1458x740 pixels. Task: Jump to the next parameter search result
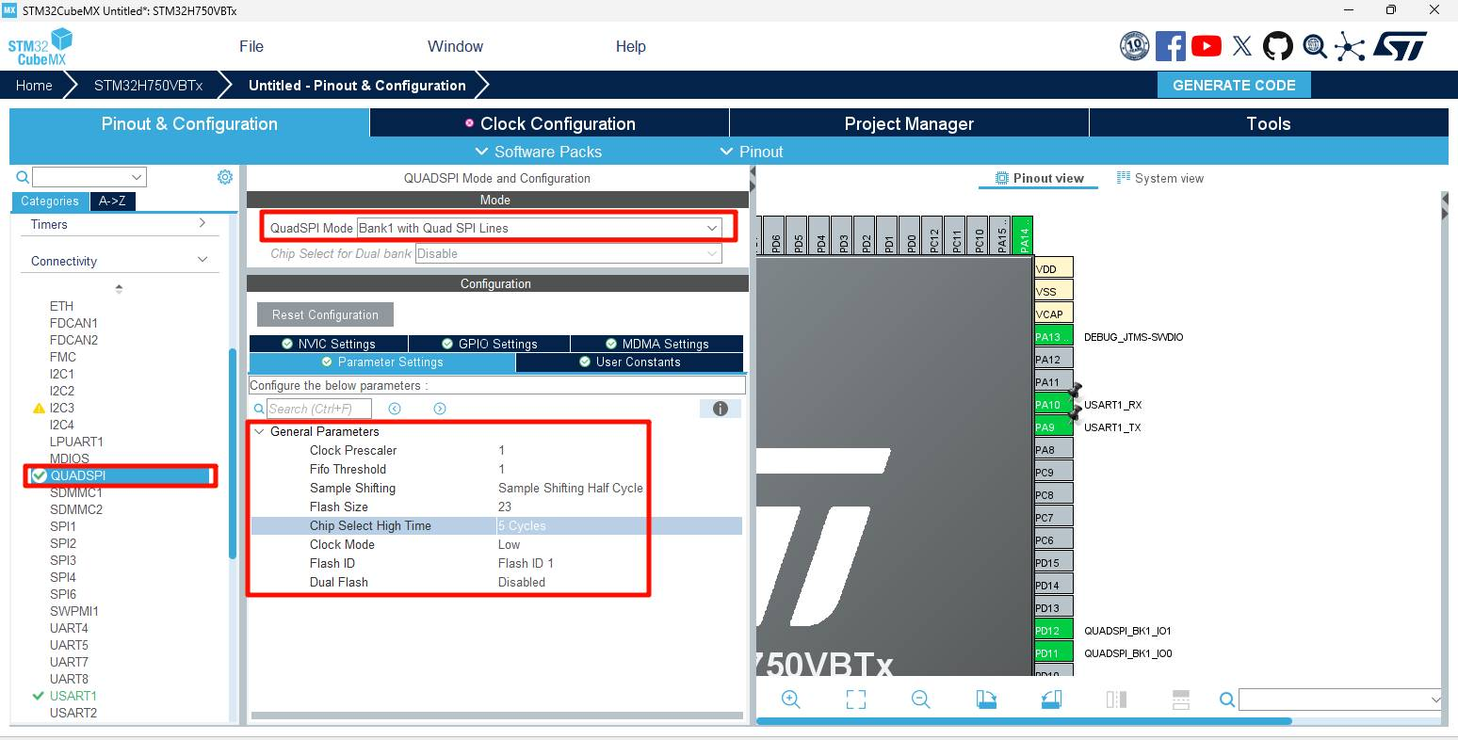click(440, 409)
